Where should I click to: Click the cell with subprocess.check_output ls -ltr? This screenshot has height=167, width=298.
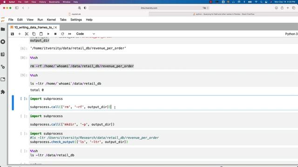tap(163, 138)
